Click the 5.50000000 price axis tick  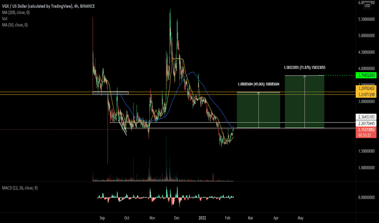pos(366,19)
